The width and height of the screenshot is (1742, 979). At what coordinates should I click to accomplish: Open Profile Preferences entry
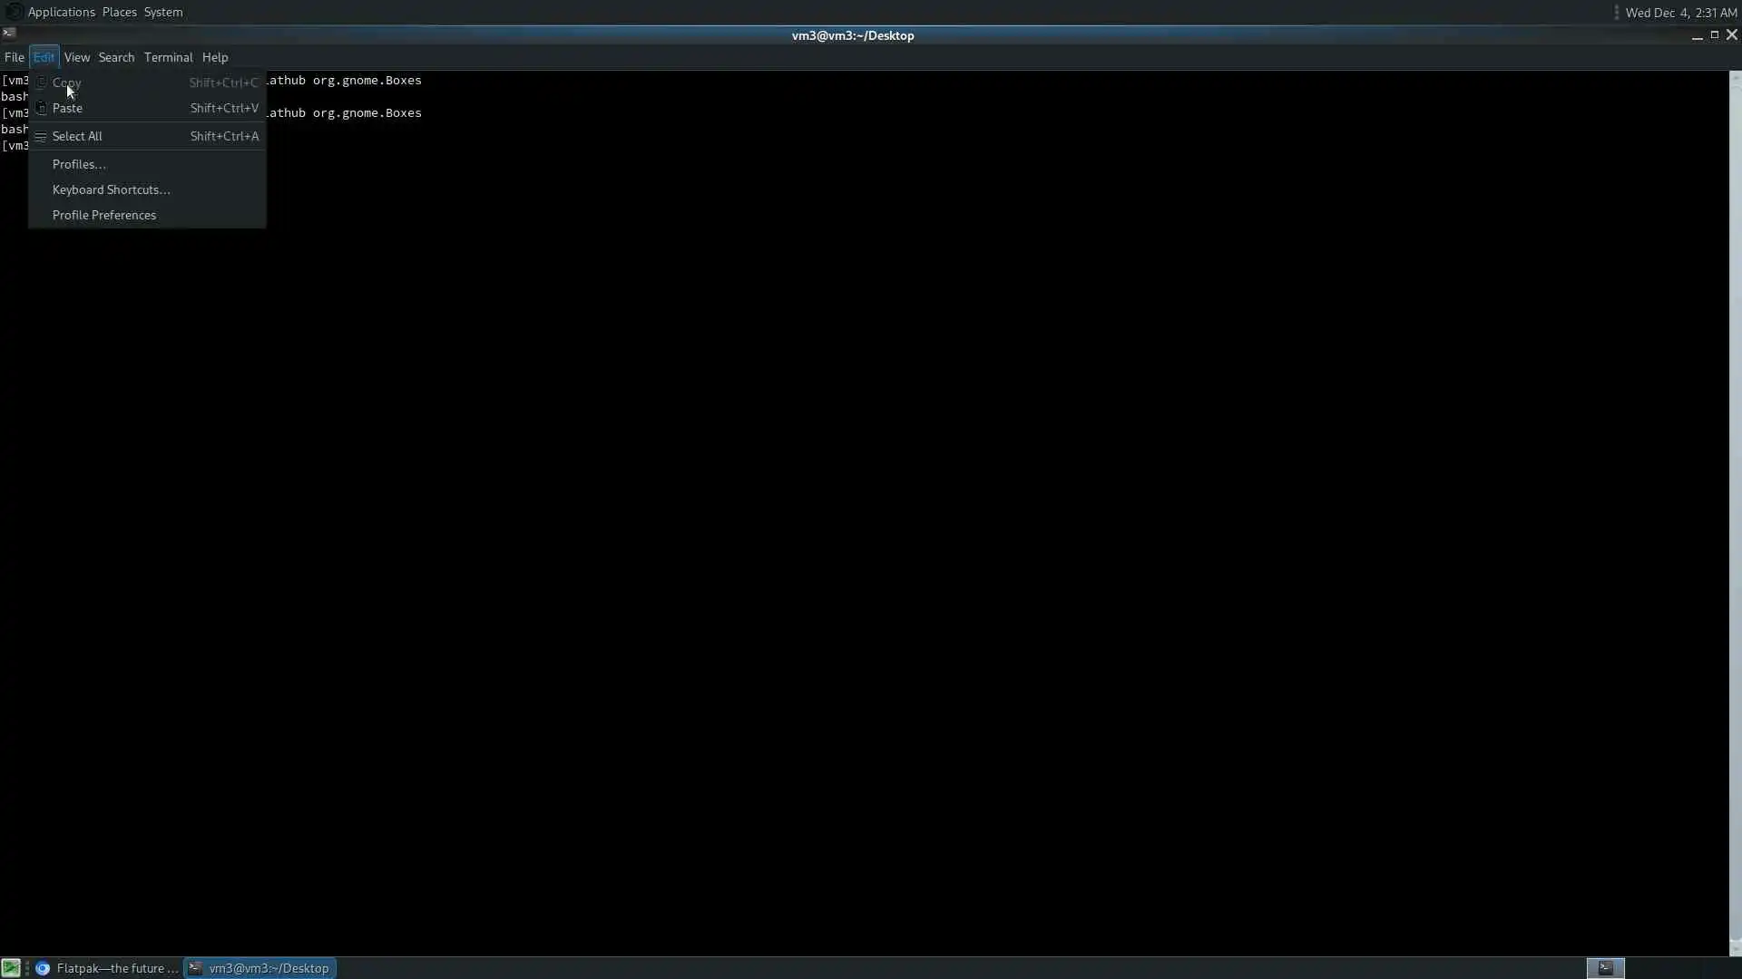coord(103,215)
